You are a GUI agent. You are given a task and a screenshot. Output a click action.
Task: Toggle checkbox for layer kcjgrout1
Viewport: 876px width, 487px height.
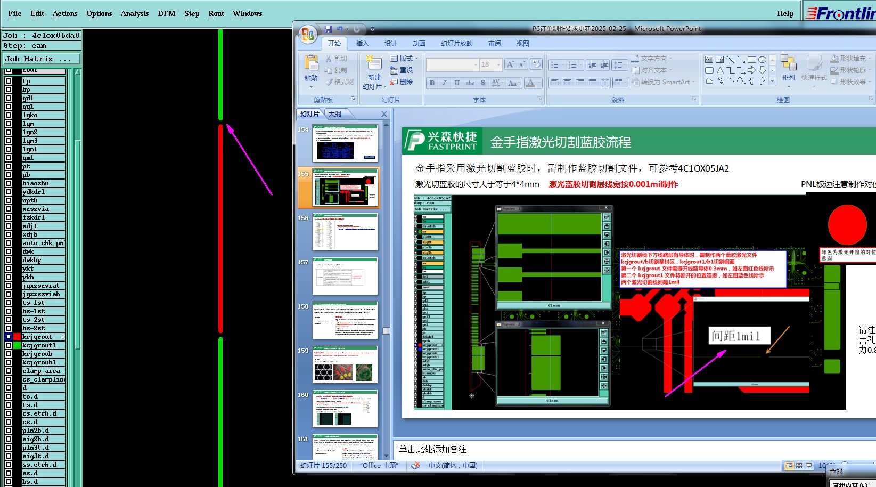tap(9, 345)
